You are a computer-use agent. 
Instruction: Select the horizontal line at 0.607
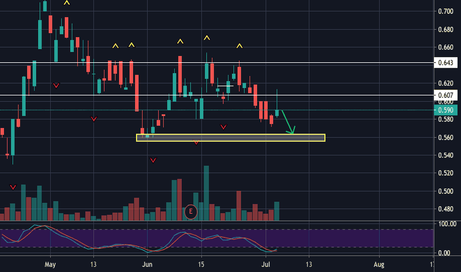[x=217, y=95]
